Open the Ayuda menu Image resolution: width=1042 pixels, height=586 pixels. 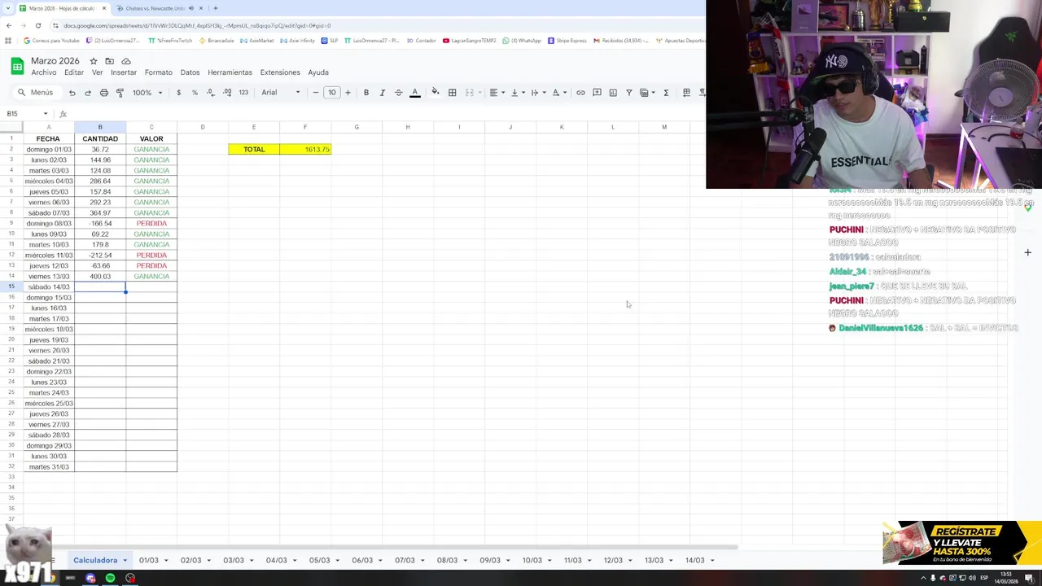(x=318, y=72)
